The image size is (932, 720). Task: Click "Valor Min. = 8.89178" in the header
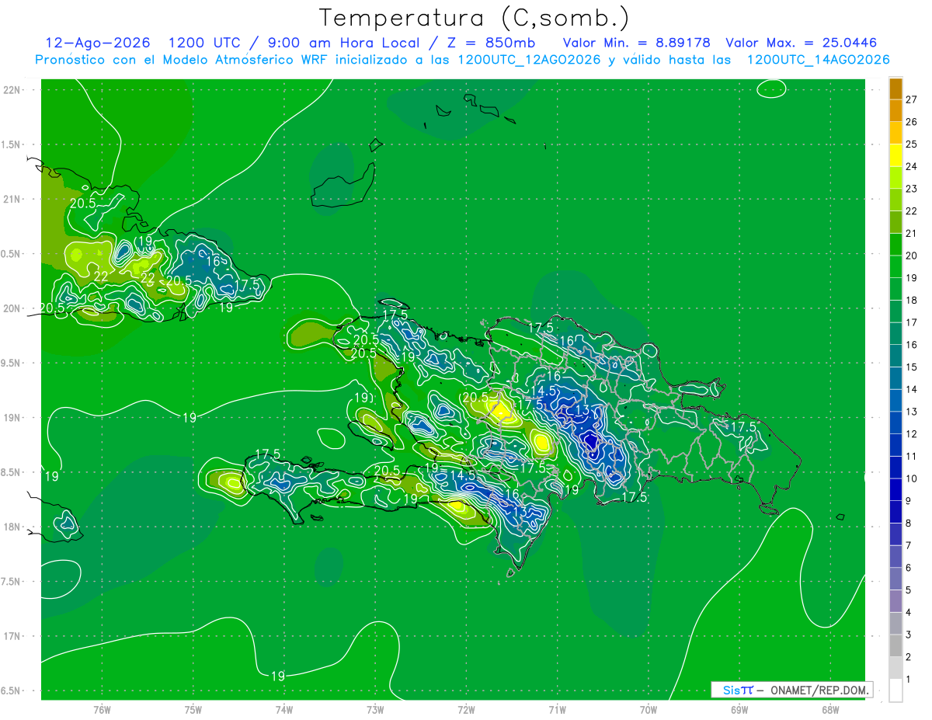tap(637, 43)
